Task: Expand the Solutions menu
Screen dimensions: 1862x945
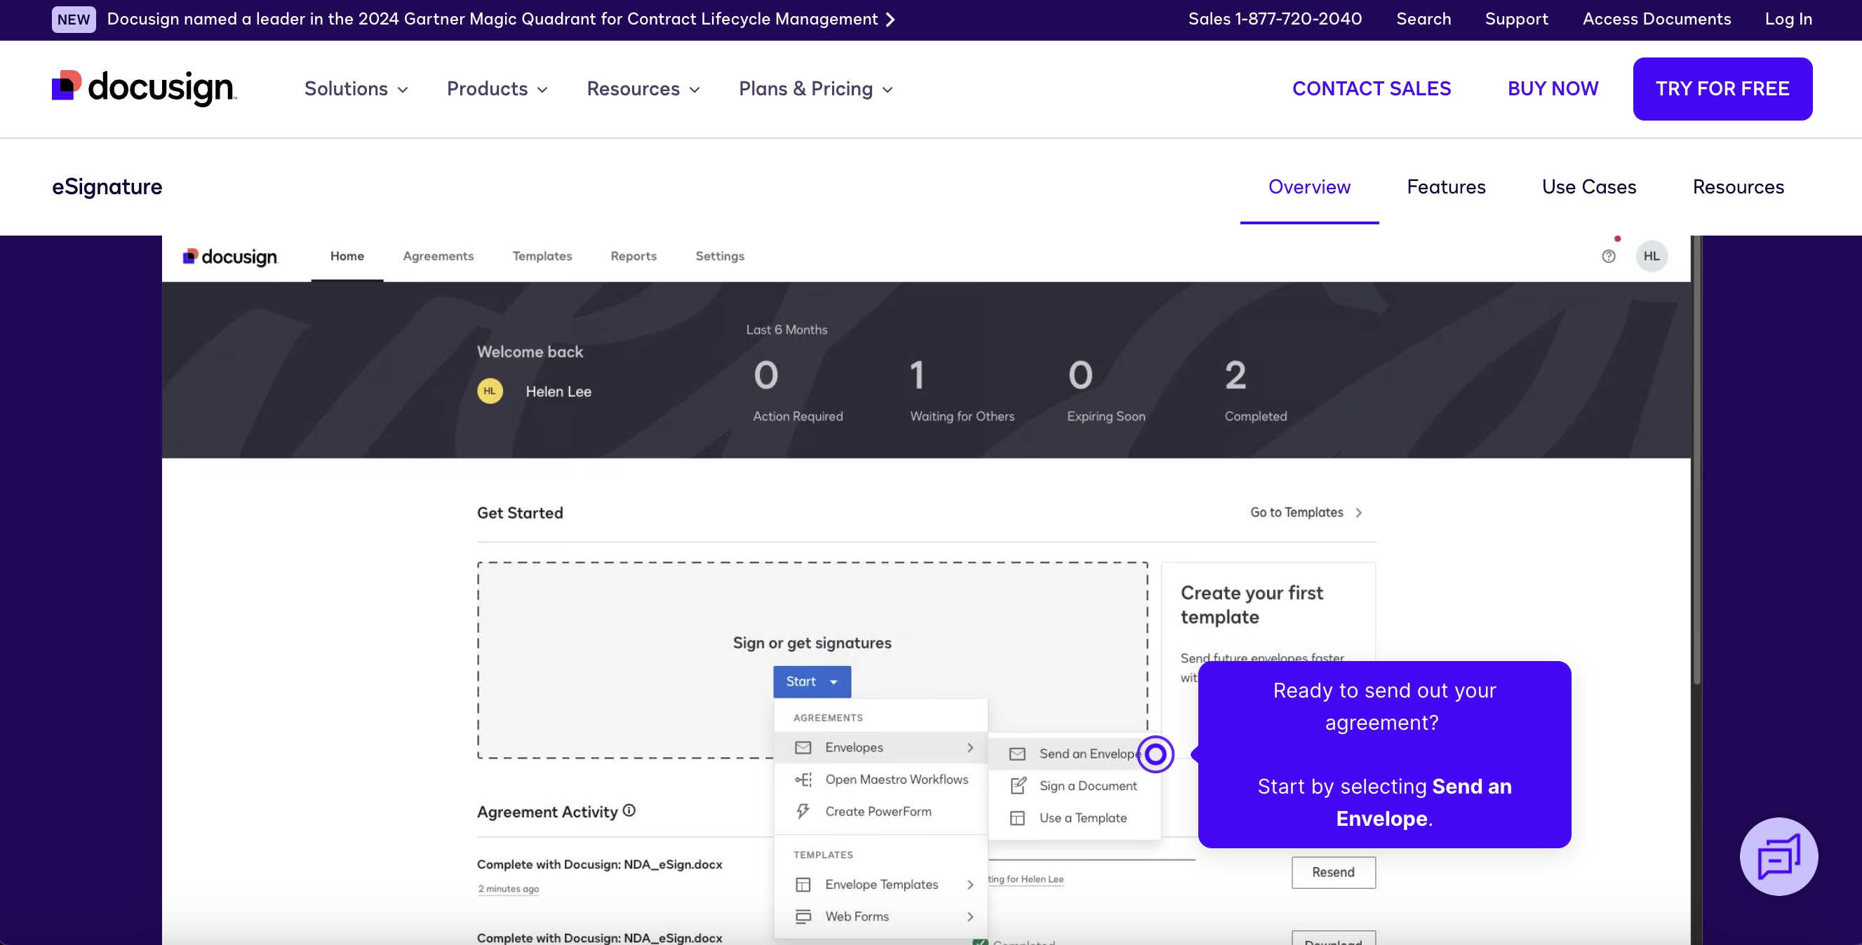Action: pyautogui.click(x=356, y=88)
